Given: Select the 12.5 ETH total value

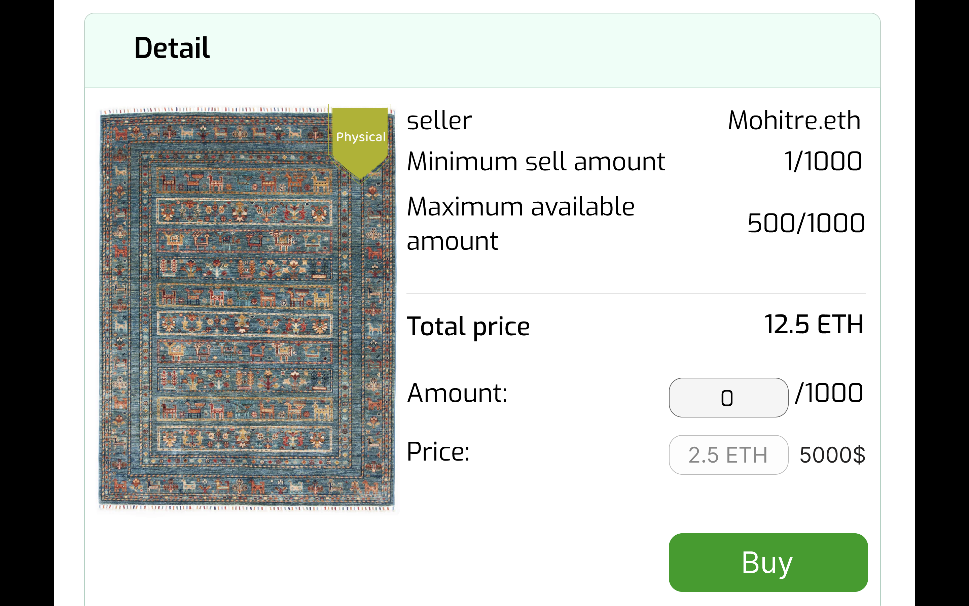Looking at the screenshot, I should 814,324.
